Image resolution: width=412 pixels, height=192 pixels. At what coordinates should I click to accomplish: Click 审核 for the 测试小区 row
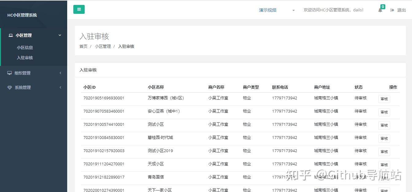(384, 125)
